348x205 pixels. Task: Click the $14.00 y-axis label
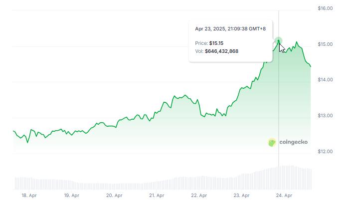pos(325,80)
